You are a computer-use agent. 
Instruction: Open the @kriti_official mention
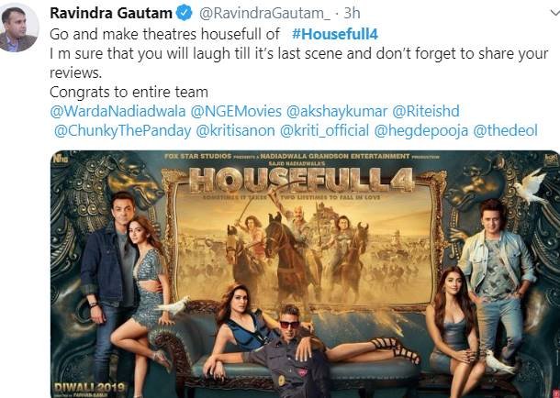324,130
